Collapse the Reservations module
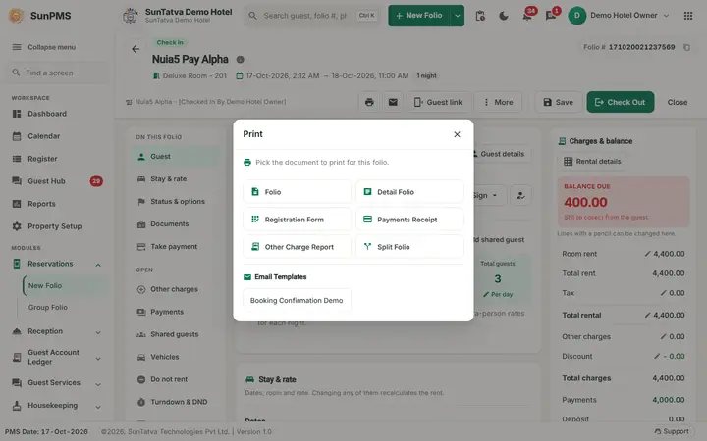 pyautogui.click(x=98, y=265)
